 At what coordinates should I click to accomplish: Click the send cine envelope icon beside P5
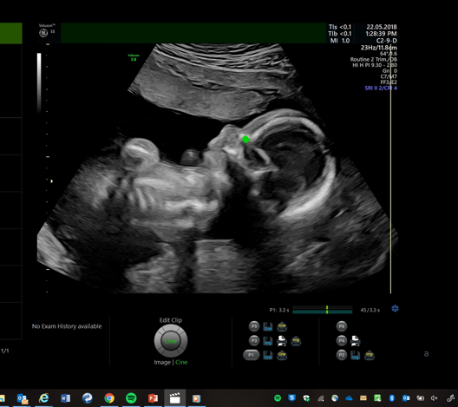tap(282, 326)
